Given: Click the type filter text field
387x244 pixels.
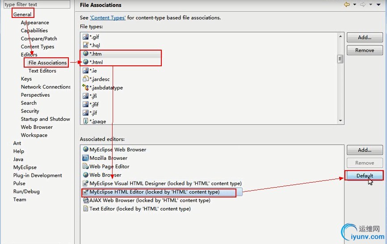Looking at the screenshot, I should pyautogui.click(x=37, y=4).
